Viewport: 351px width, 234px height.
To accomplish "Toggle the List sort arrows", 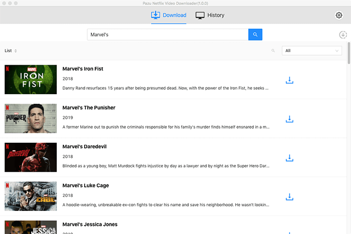I will [16, 51].
